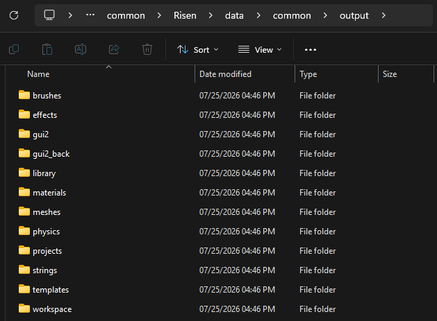Image resolution: width=437 pixels, height=321 pixels.
Task: Click the Share toolbar icon
Action: (114, 49)
